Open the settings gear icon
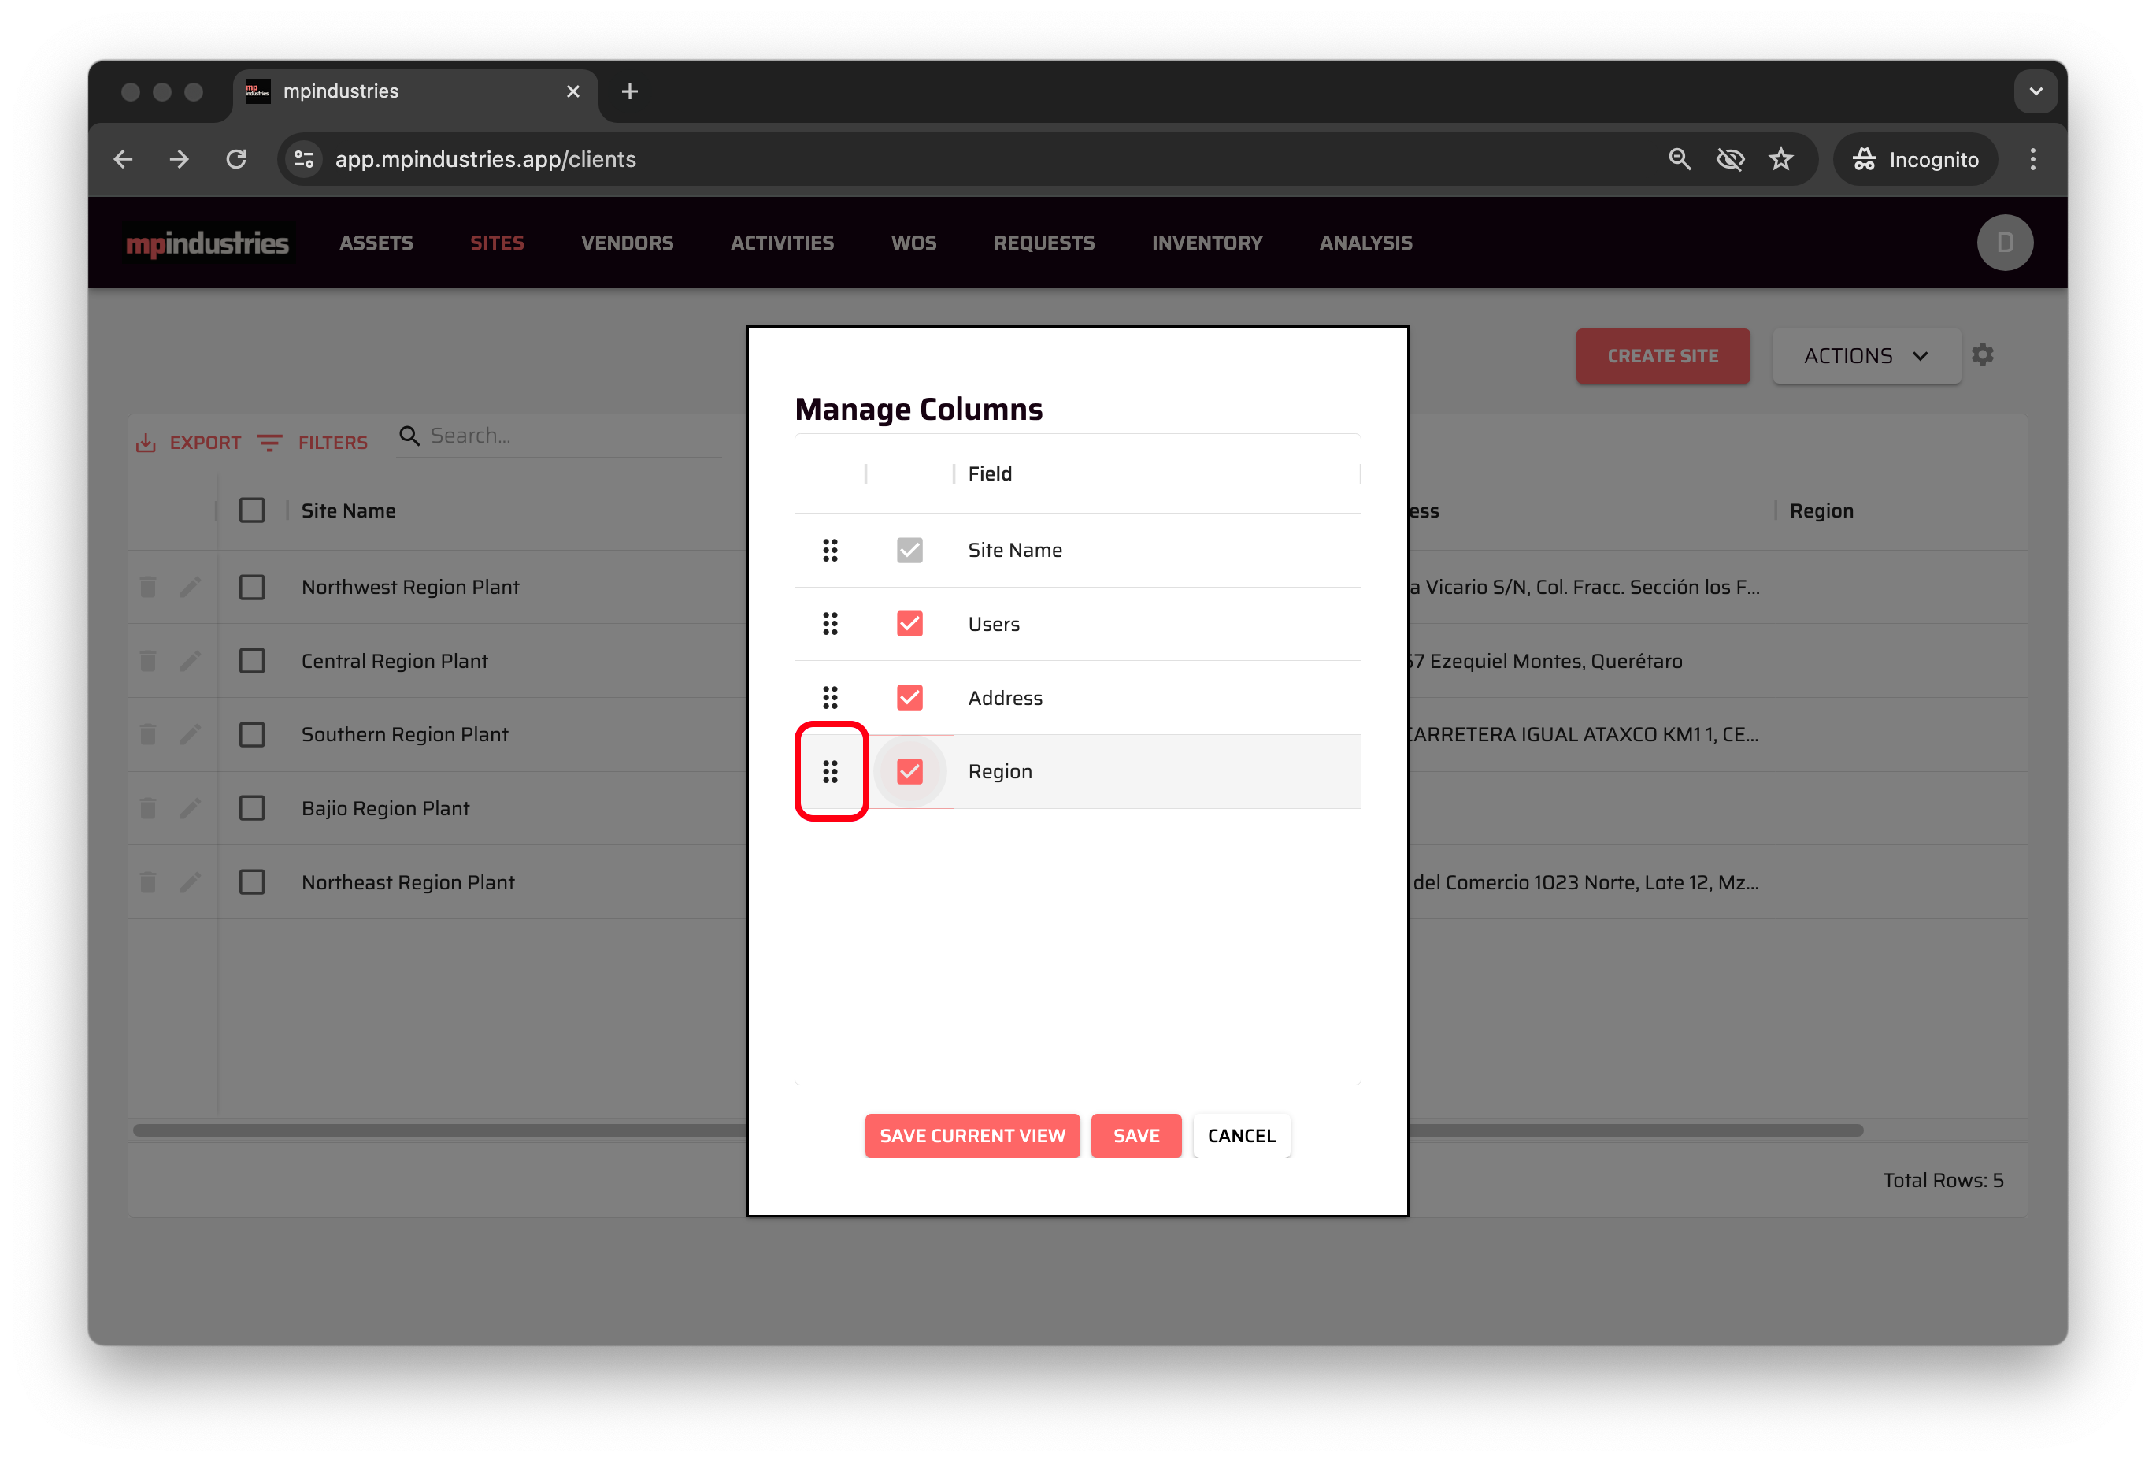The width and height of the screenshot is (2156, 1462). (1983, 354)
